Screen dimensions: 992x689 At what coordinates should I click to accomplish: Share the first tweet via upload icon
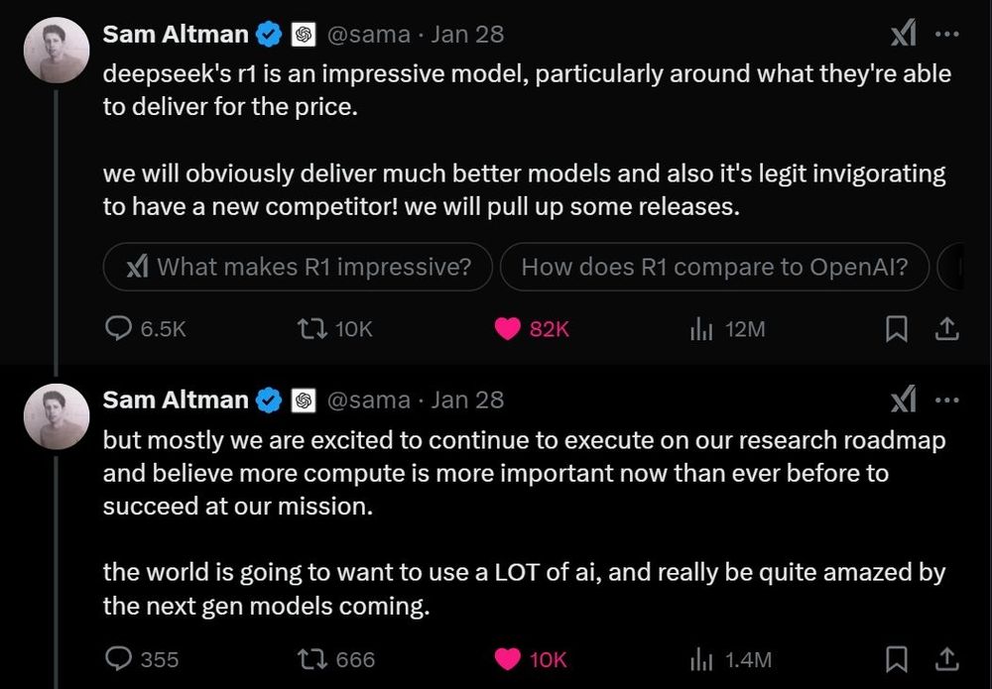[x=946, y=329]
